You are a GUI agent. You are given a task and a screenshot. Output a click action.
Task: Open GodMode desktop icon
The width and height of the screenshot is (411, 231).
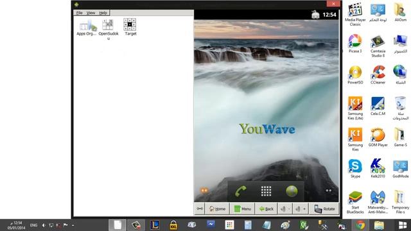(400, 168)
